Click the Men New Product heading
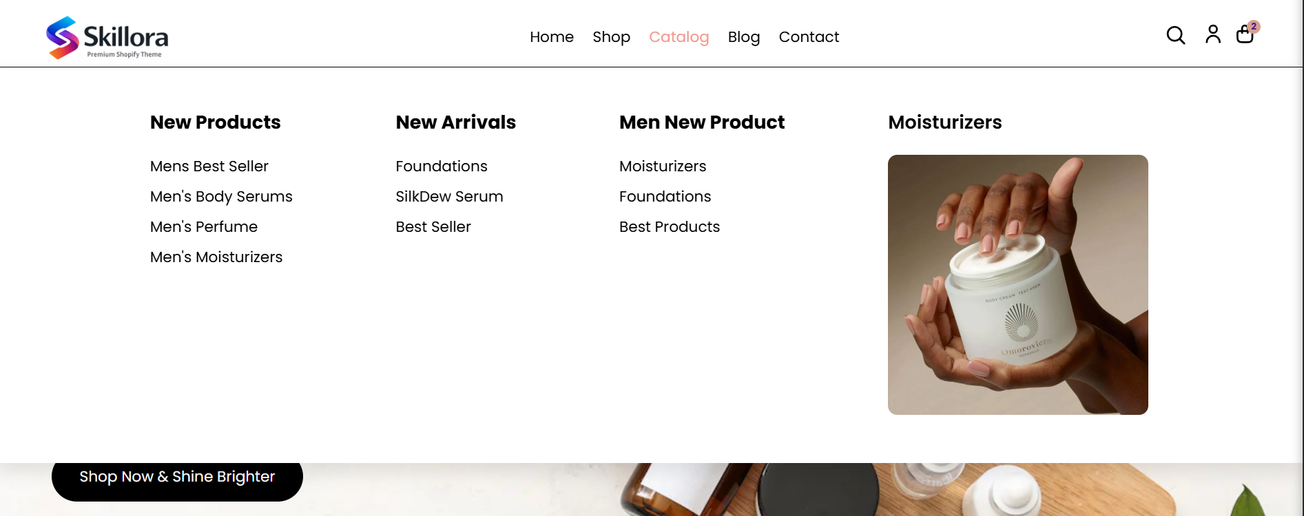This screenshot has width=1304, height=516. [x=701, y=122]
